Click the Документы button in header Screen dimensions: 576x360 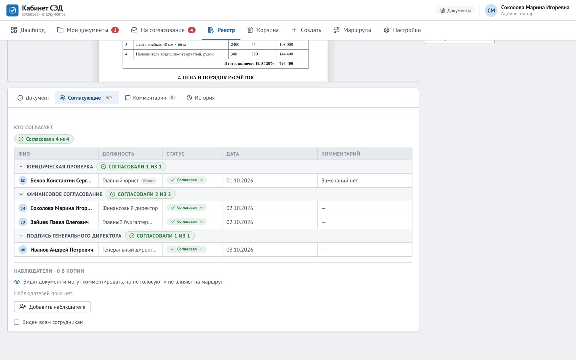tap(455, 11)
